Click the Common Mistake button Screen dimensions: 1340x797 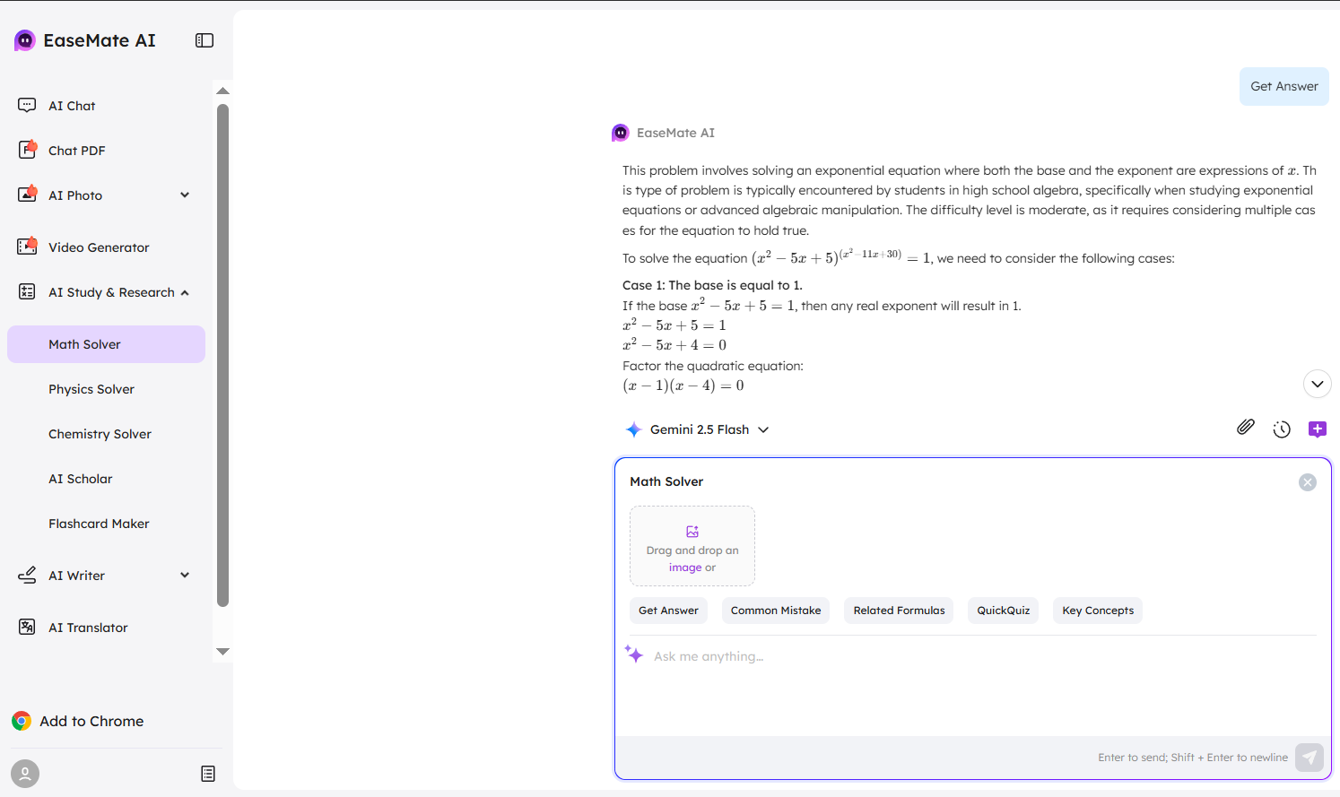pyautogui.click(x=775, y=611)
